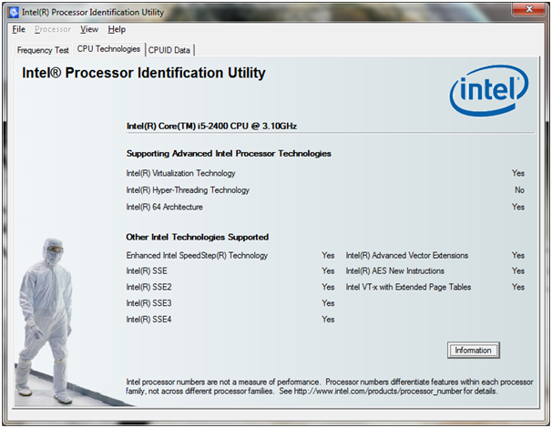The image size is (552, 428).
Task: Click the Intel(R) SSE2 label
Action: click(148, 287)
